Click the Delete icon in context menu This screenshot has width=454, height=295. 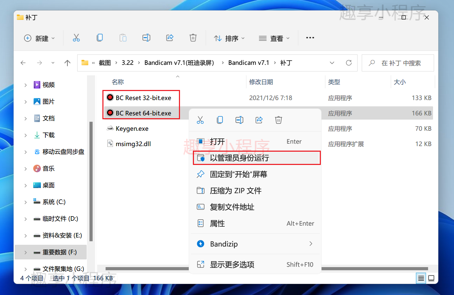point(279,120)
